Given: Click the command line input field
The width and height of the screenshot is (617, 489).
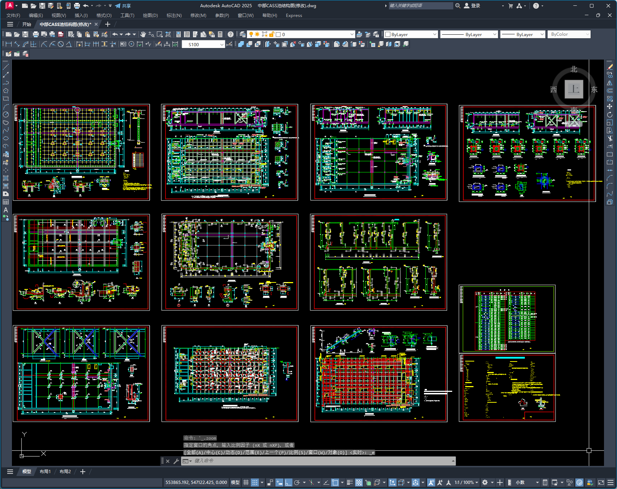Looking at the screenshot, I should [x=322, y=461].
